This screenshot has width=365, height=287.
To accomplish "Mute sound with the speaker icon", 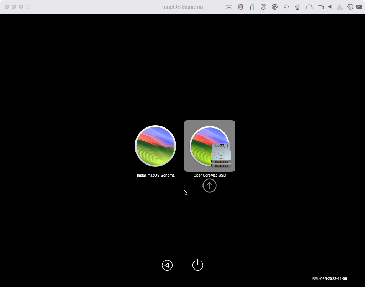I will [286, 7].
